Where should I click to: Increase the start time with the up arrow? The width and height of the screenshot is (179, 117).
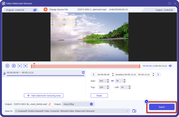pyautogui.click(x=113, y=73)
